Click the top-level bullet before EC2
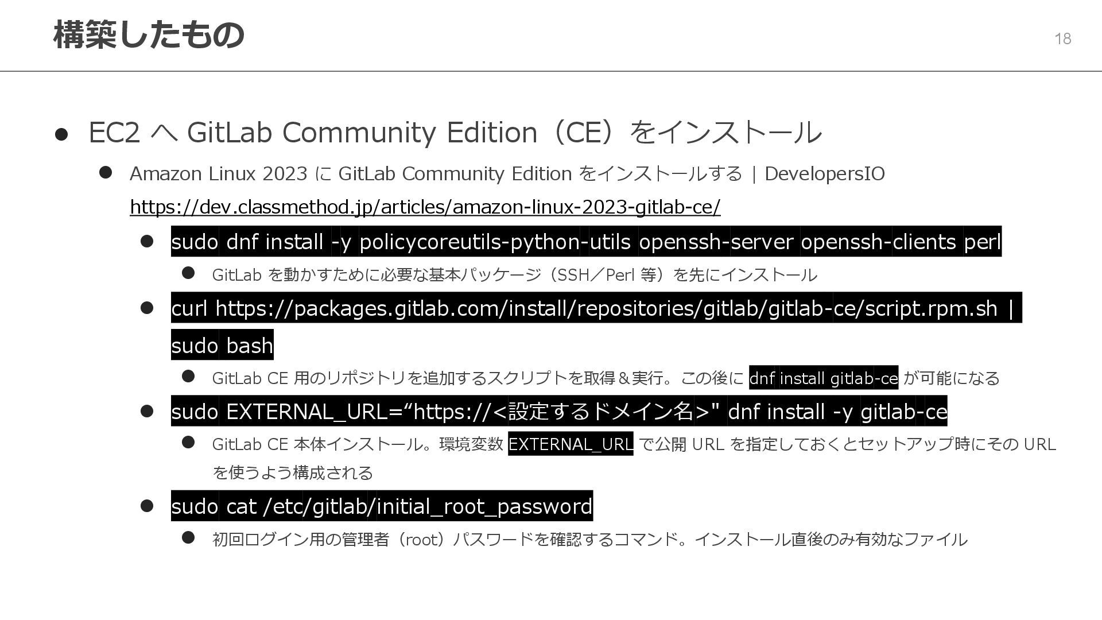This screenshot has height=620, width=1102. click(61, 134)
